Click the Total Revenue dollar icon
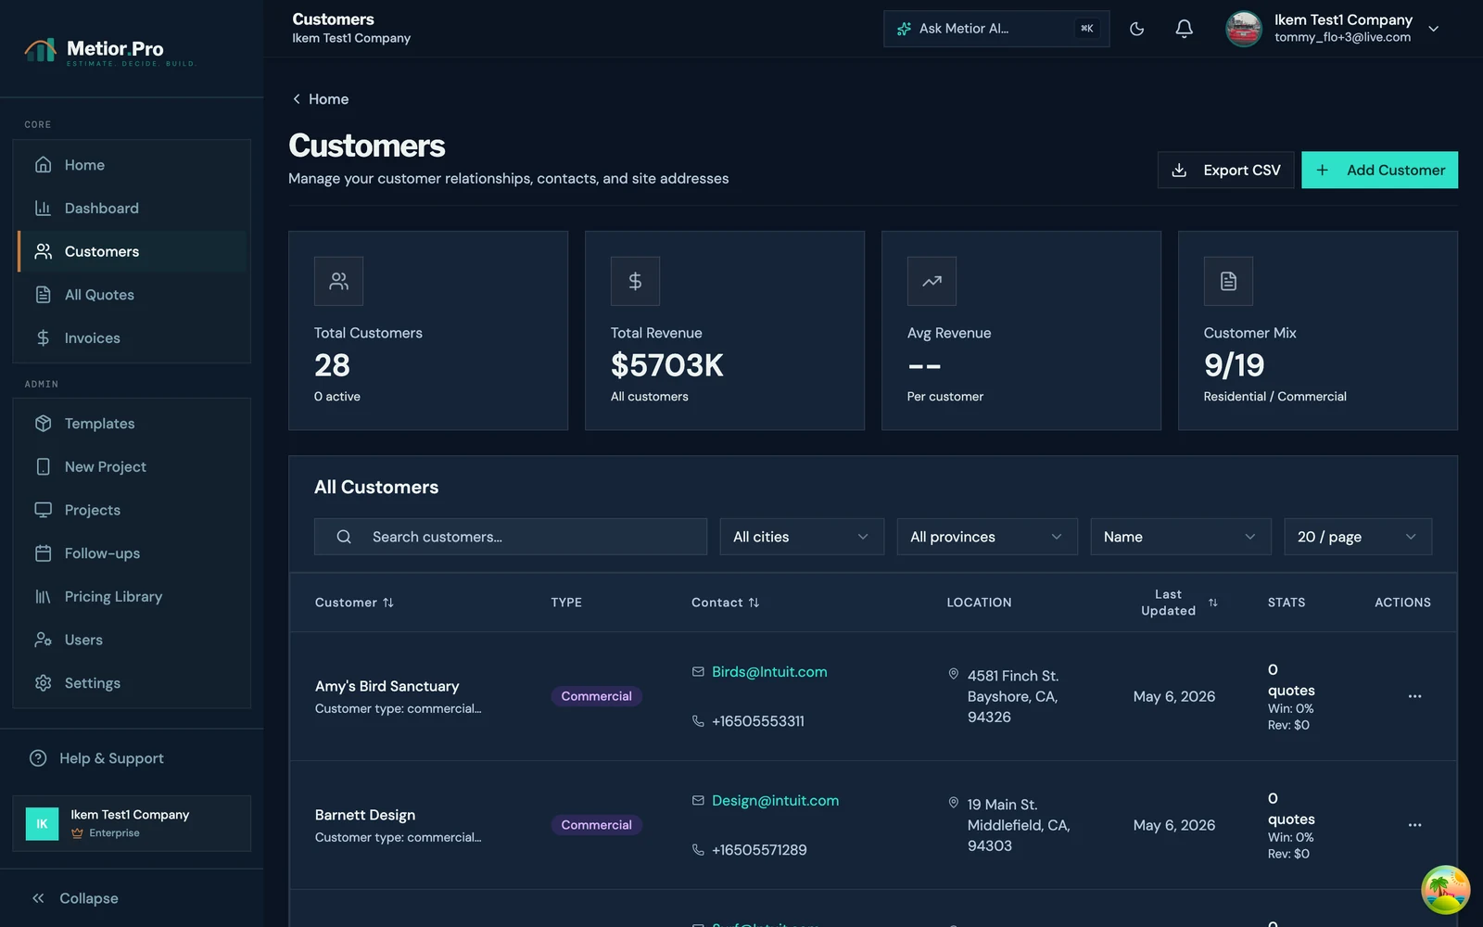The width and height of the screenshot is (1483, 927). pos(635,281)
